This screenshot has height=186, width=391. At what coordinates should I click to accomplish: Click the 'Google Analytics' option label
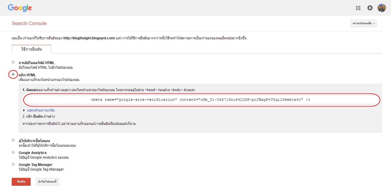33,153
